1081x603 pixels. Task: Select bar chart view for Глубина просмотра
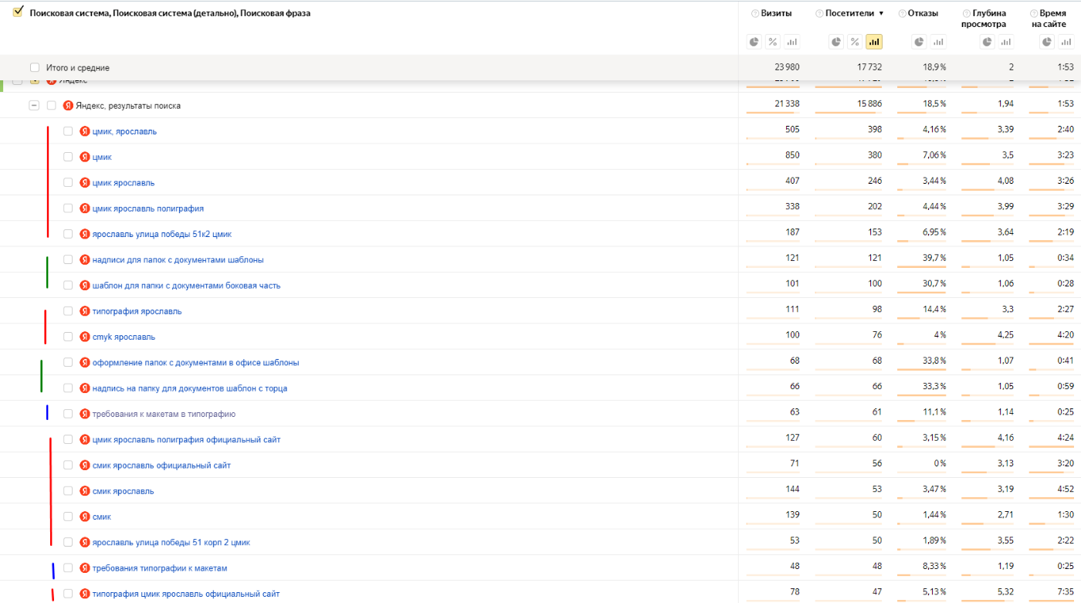(1007, 42)
